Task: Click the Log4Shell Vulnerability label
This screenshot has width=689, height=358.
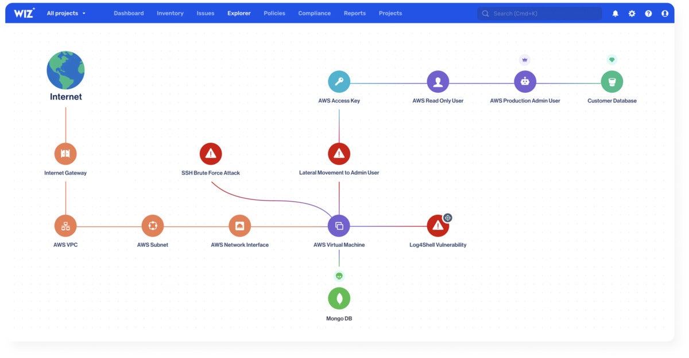Action: pyautogui.click(x=438, y=245)
